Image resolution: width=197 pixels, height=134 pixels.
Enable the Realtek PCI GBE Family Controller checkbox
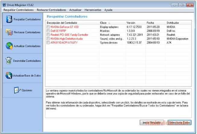(x=48, y=35)
